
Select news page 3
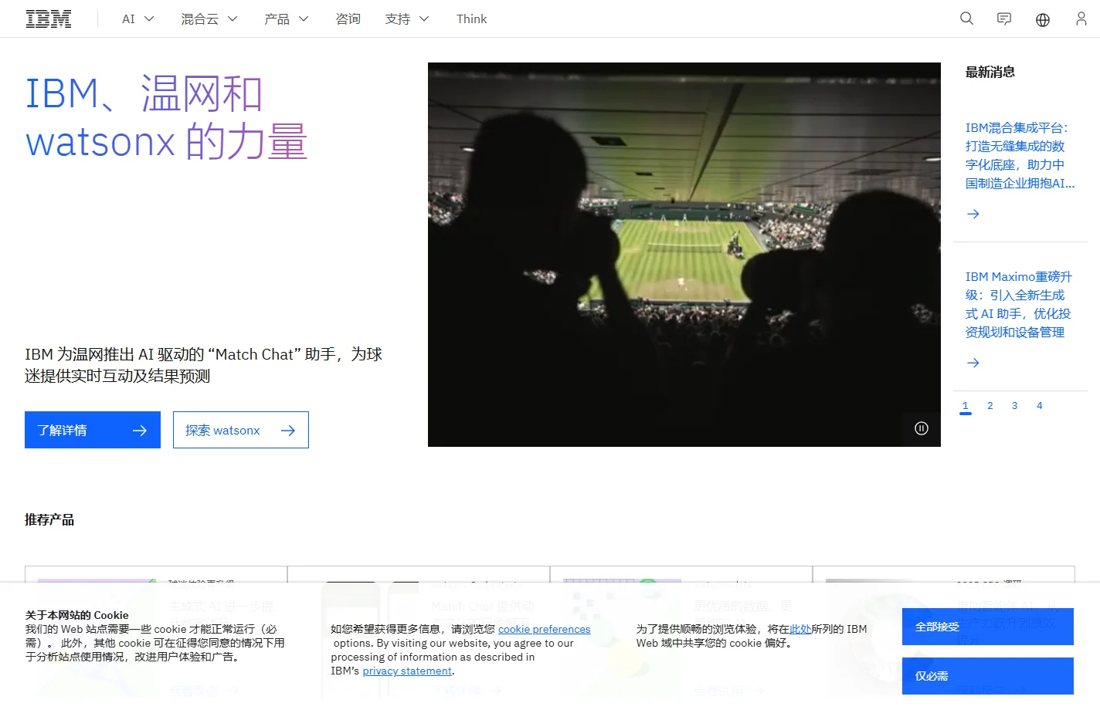click(1015, 406)
